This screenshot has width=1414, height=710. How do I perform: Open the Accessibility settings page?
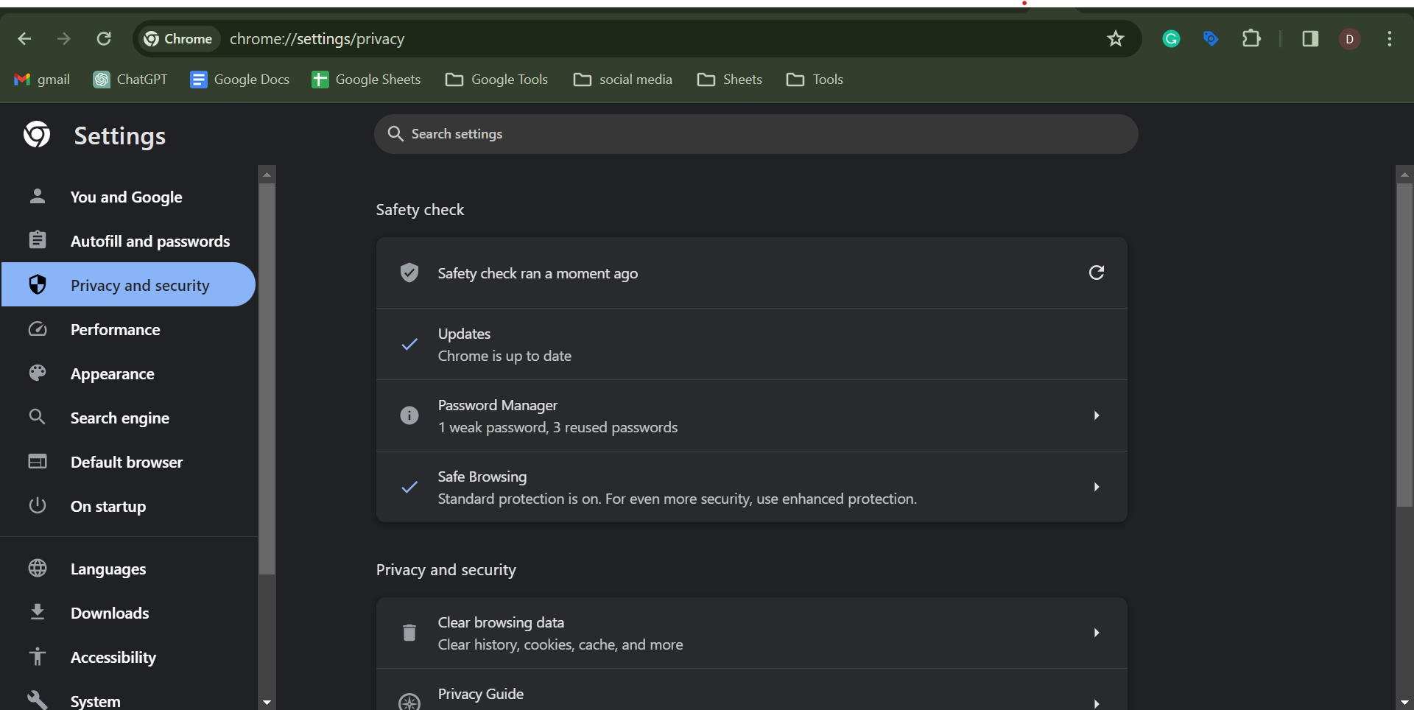[x=129, y=657]
